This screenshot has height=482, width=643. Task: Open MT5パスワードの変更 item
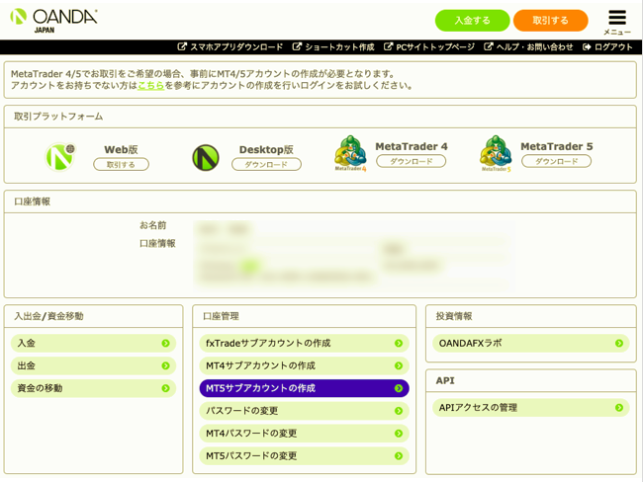click(x=305, y=455)
